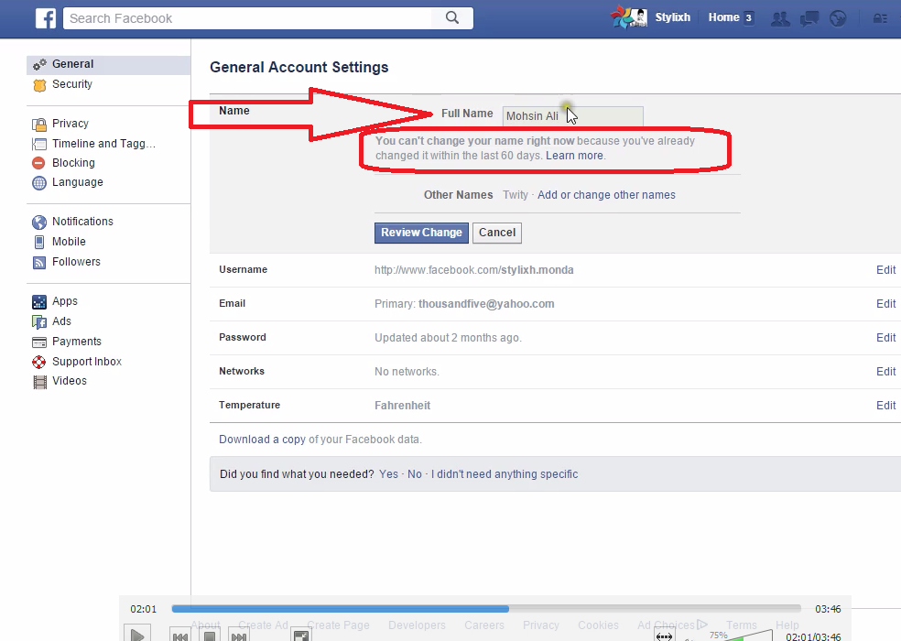Click the Cancel button

point(497,233)
